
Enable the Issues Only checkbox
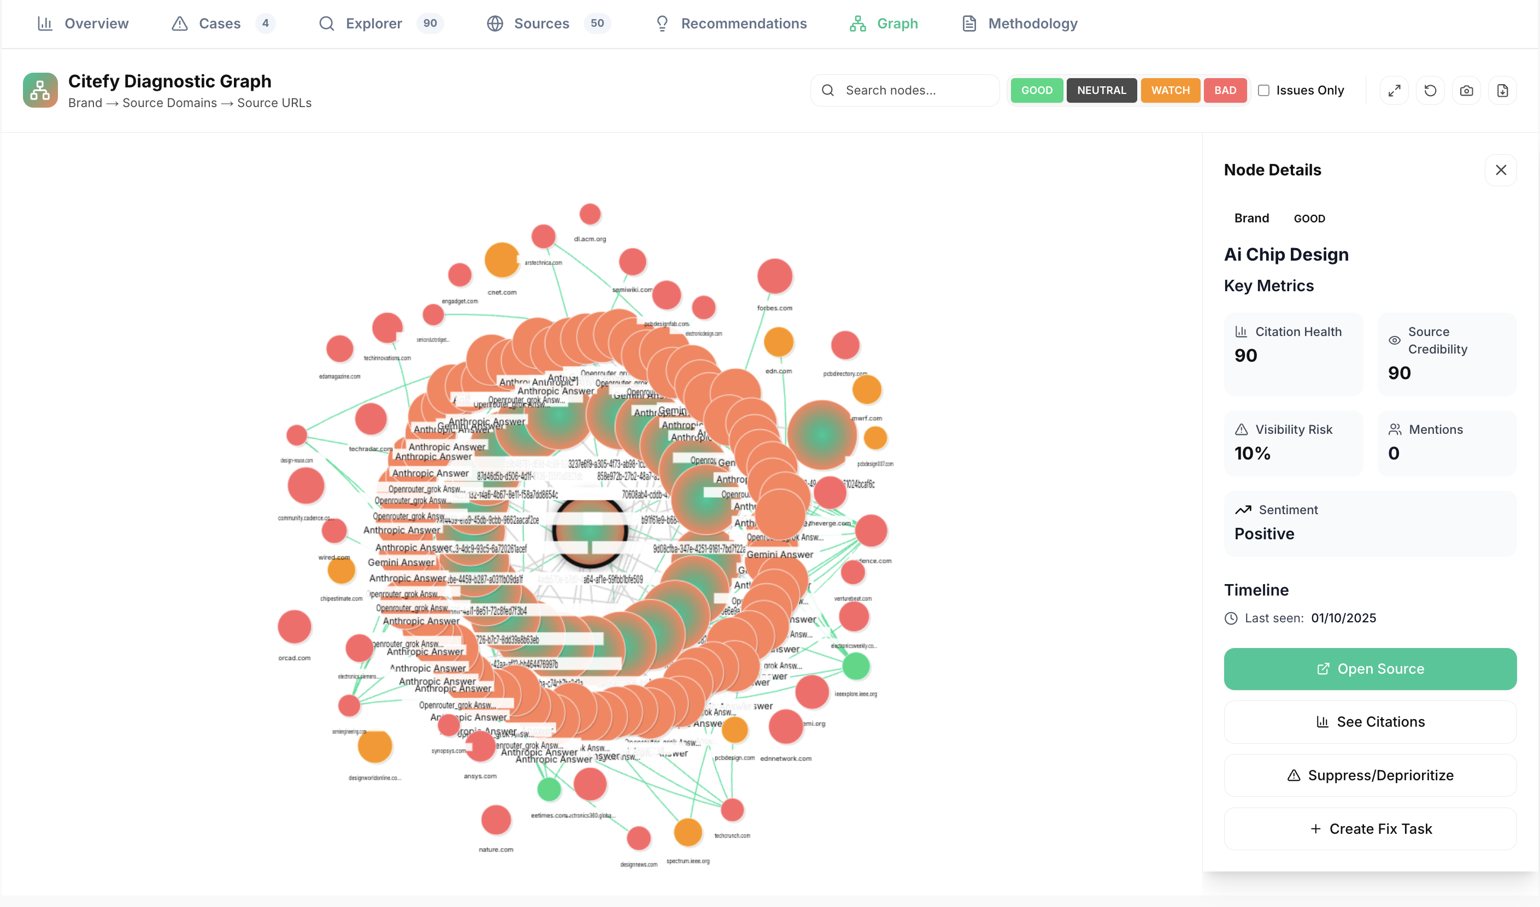pyautogui.click(x=1264, y=91)
